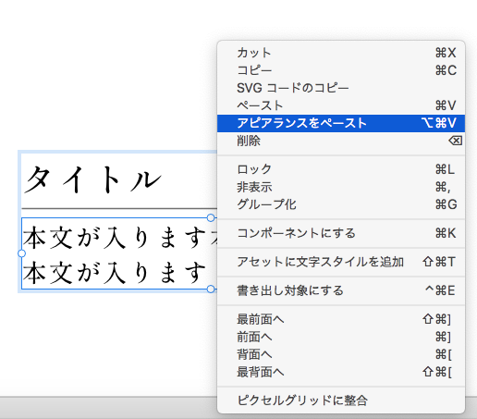Select ペースト menu item
Viewport: 477px width, 419px height.
341,105
